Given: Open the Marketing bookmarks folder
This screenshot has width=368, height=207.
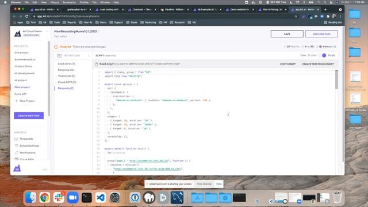Looking at the screenshot, I should tap(148, 22).
